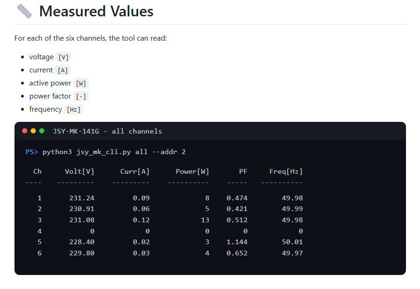The width and height of the screenshot is (420, 289).
Task: Click the Ch column header
Action: pos(37,171)
